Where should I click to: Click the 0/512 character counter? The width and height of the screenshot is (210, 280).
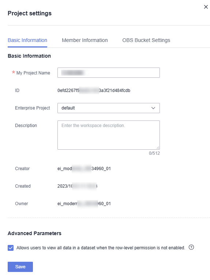(x=154, y=153)
